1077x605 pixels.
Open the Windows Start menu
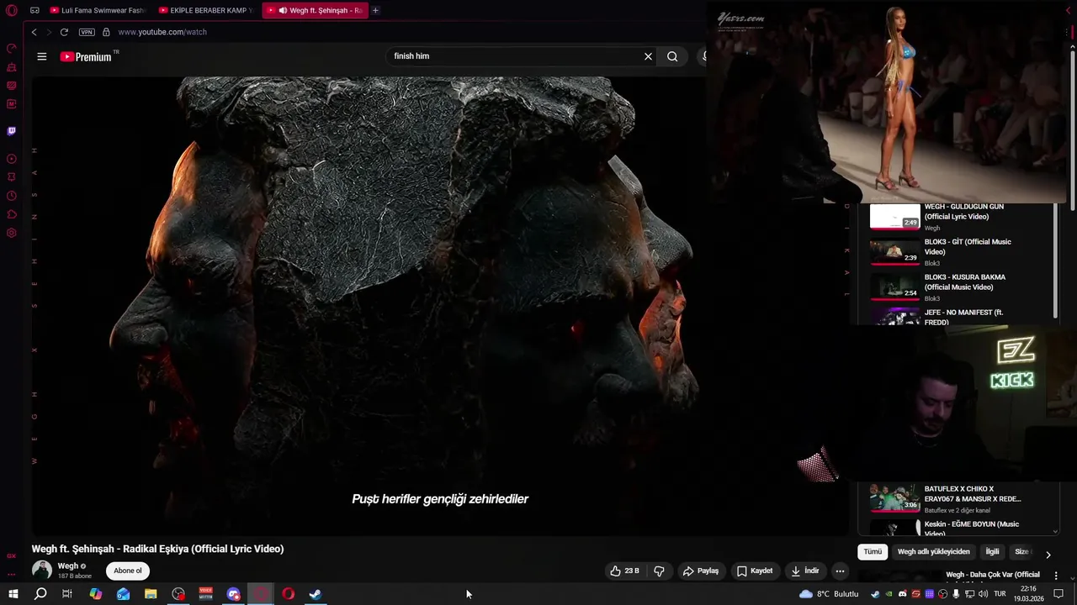[x=13, y=594]
